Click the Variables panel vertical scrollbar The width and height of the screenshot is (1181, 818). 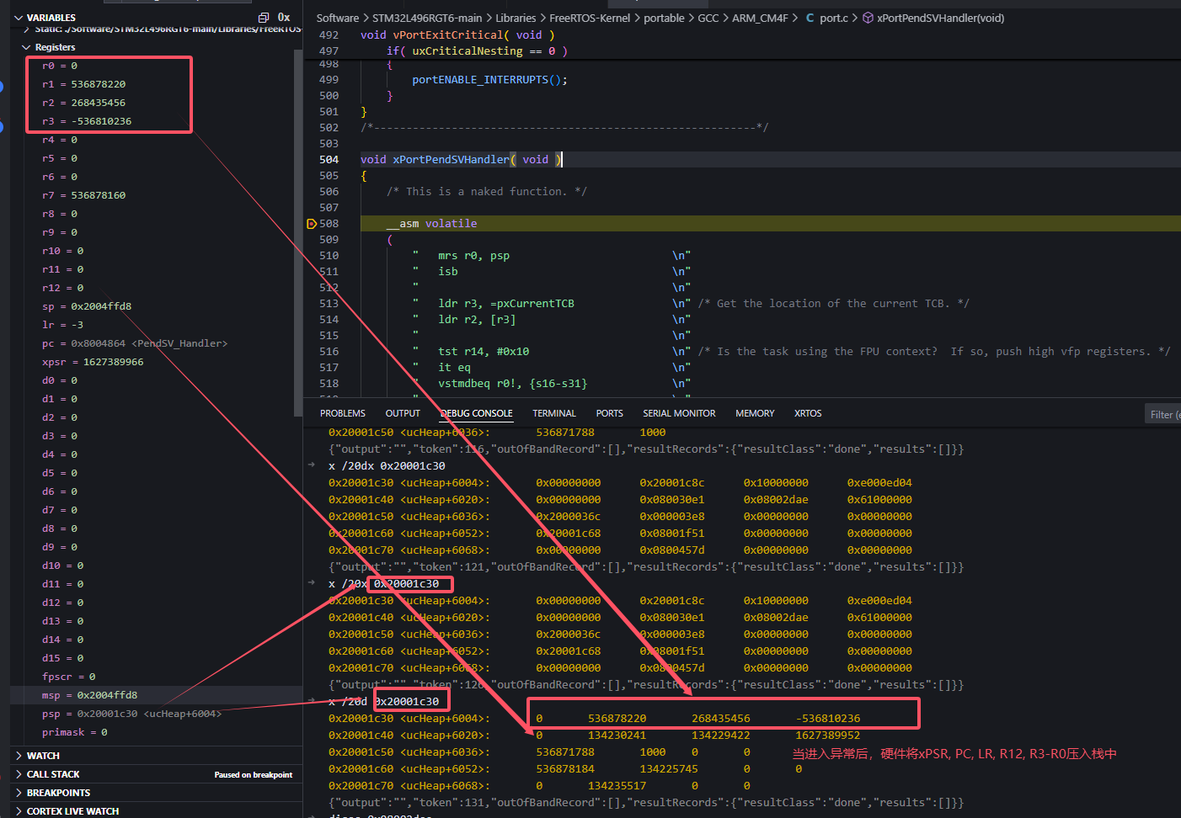coord(298,231)
